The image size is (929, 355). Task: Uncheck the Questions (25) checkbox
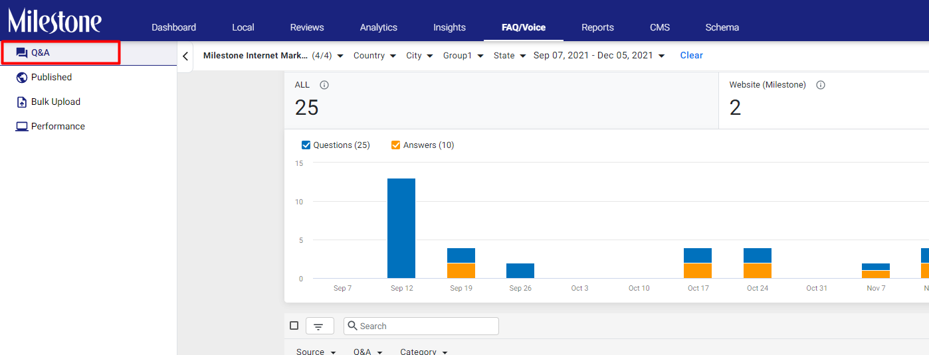(306, 145)
